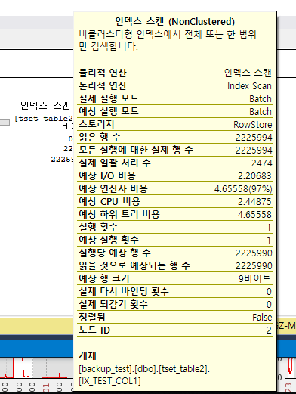This screenshot has height=394, width=296.
Task: Select the 실제 실행 모드 label
Action: (x=109, y=98)
